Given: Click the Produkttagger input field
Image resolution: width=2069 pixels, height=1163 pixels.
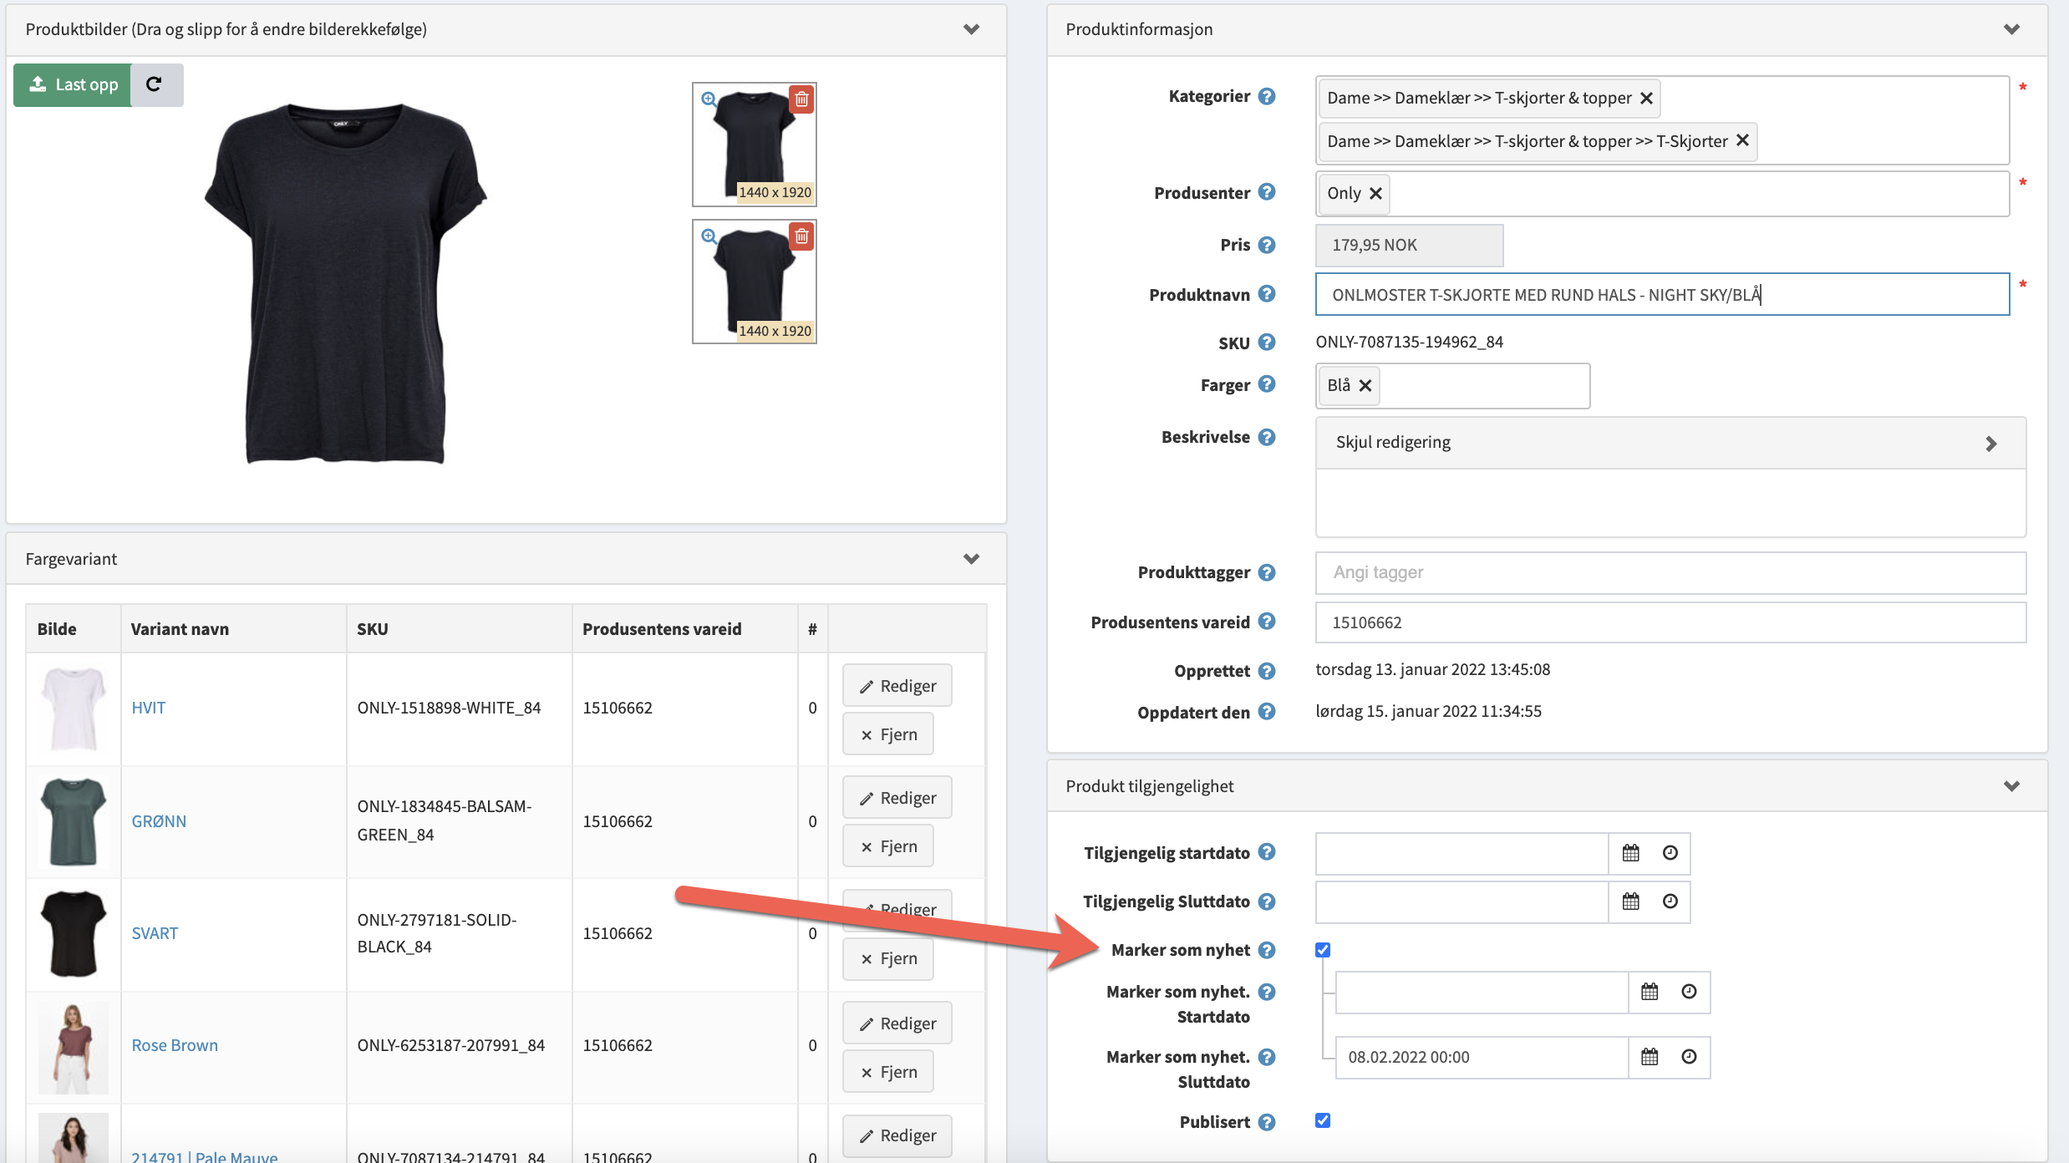Looking at the screenshot, I should [1670, 573].
